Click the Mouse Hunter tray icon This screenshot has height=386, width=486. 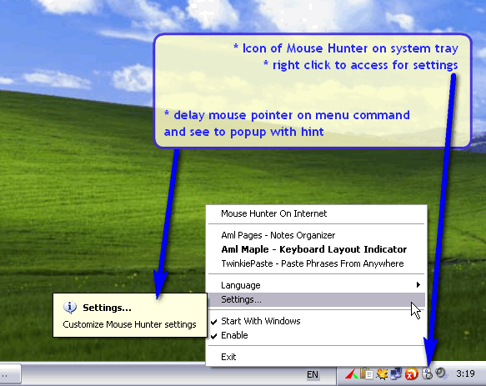tap(427, 373)
